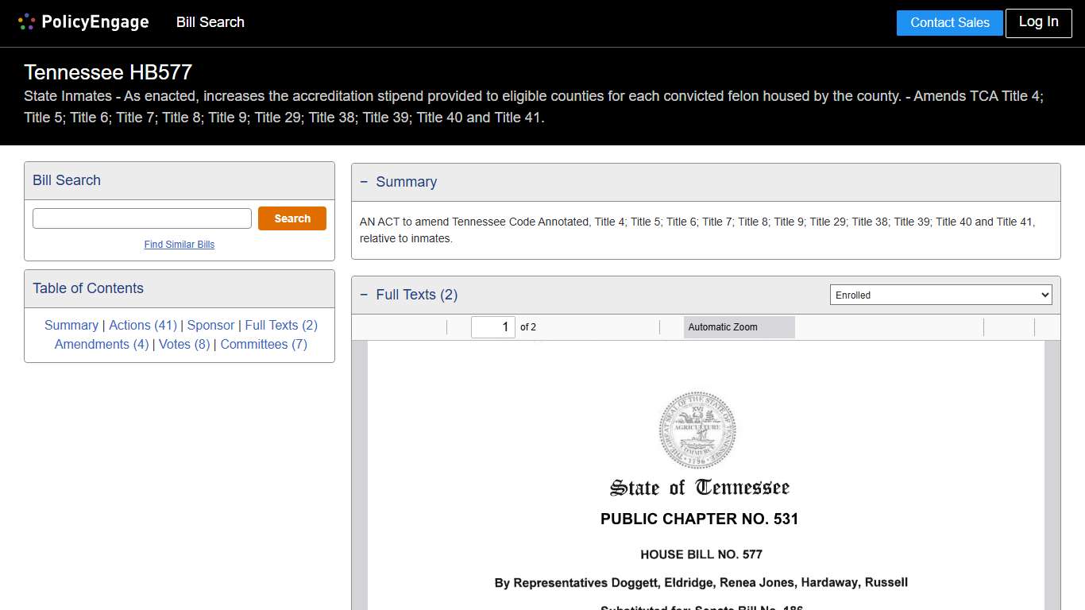
Task: Focus the Bill Search text field
Action: (142, 218)
